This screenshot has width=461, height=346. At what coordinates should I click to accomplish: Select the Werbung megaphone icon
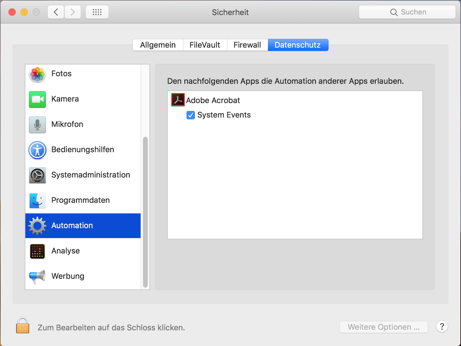point(37,277)
